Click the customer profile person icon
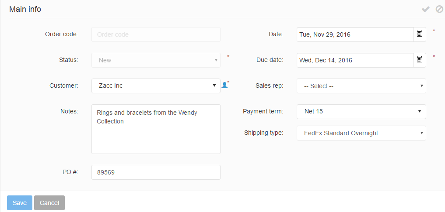This screenshot has height=212, width=445. pyautogui.click(x=224, y=85)
